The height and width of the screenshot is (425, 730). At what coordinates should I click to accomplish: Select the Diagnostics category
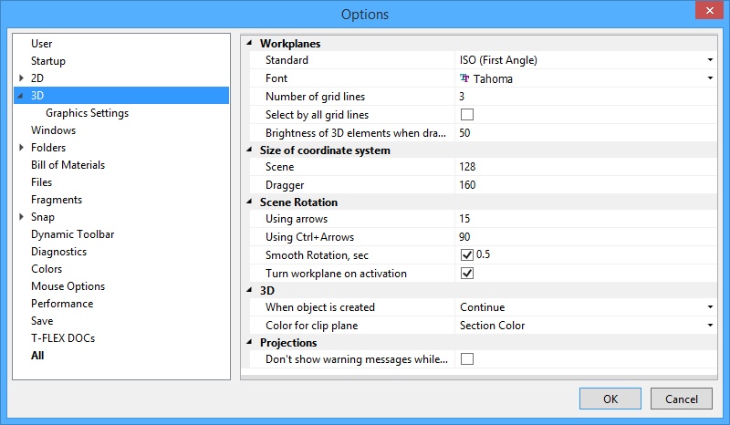pos(58,252)
